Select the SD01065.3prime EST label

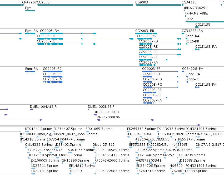click(99, 129)
